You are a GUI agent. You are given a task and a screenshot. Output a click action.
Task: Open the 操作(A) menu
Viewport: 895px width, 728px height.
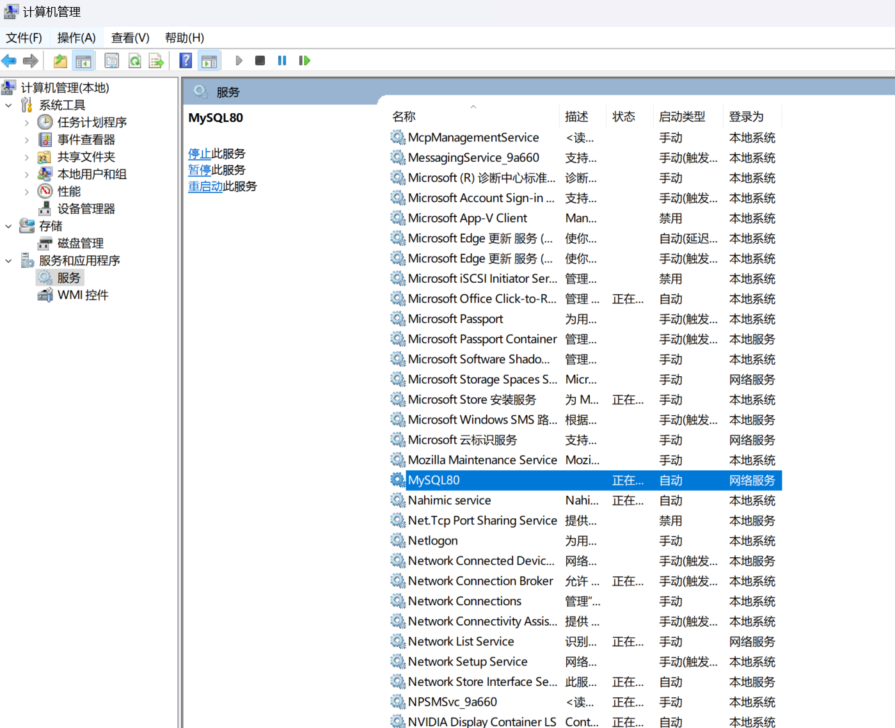(76, 38)
